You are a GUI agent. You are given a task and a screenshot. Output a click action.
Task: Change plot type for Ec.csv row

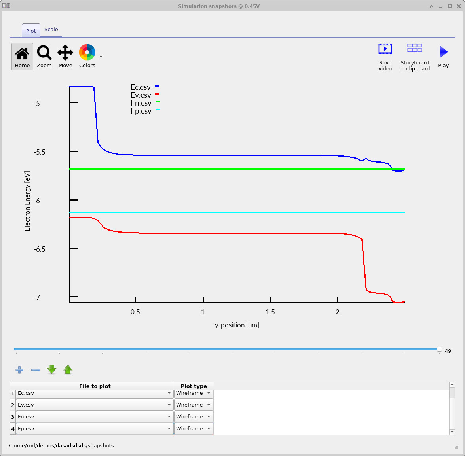coord(194,393)
